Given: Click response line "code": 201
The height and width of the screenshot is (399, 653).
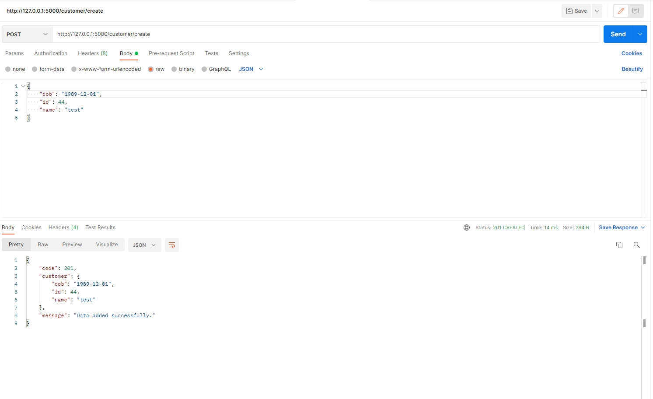Looking at the screenshot, I should 58,268.
